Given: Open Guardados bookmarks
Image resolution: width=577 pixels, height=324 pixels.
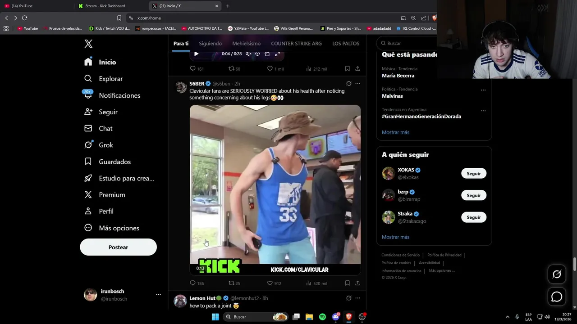Looking at the screenshot, I should pos(107,162).
